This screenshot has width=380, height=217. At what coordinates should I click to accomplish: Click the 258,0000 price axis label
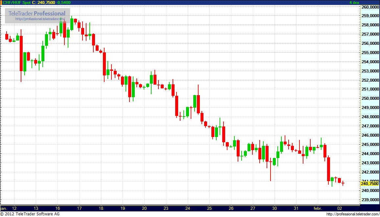370,25
